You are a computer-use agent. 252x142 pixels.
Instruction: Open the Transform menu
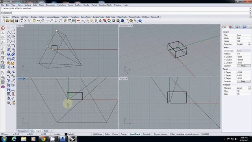tap(62, 5)
